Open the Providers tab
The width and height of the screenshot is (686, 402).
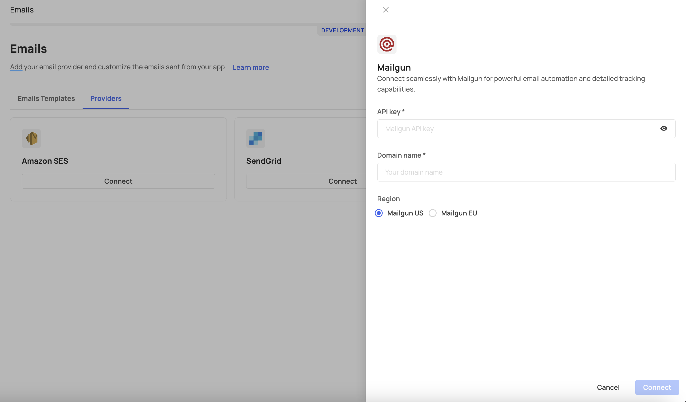(106, 98)
